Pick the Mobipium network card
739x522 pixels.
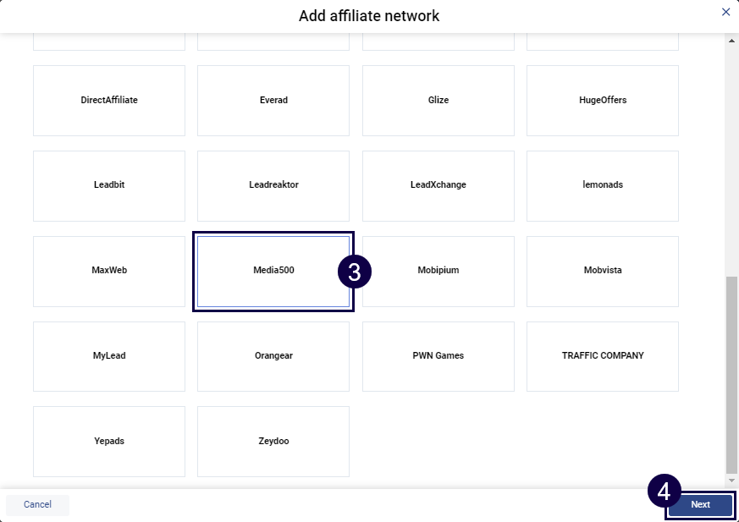(438, 271)
